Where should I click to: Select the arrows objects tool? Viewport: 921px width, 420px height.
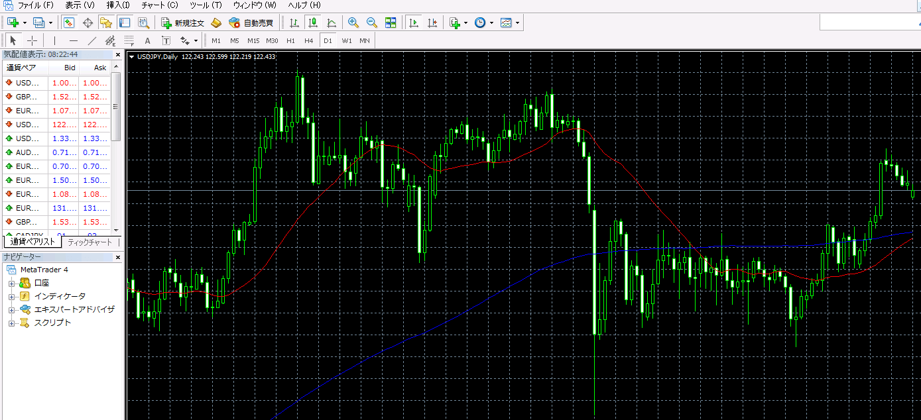tap(185, 40)
